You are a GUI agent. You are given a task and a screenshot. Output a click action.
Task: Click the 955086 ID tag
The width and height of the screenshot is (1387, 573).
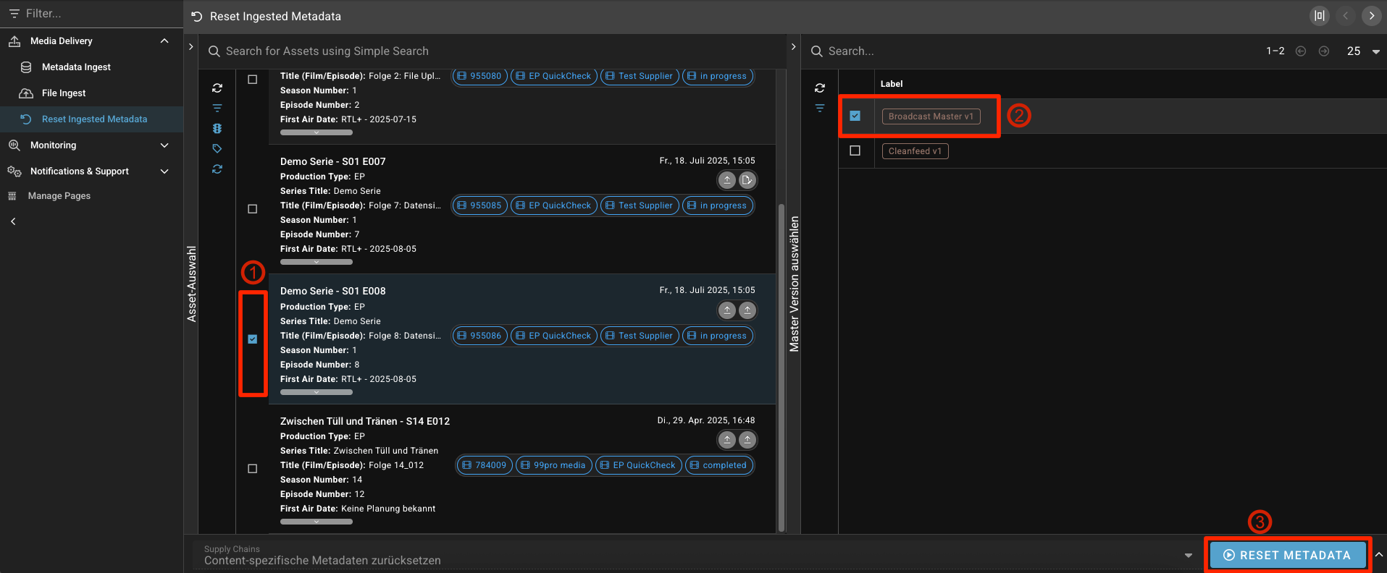pos(479,336)
